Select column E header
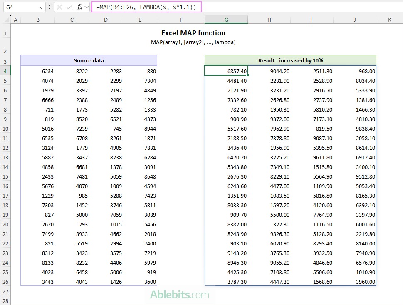This screenshot has height=305, width=403. tap(140, 20)
